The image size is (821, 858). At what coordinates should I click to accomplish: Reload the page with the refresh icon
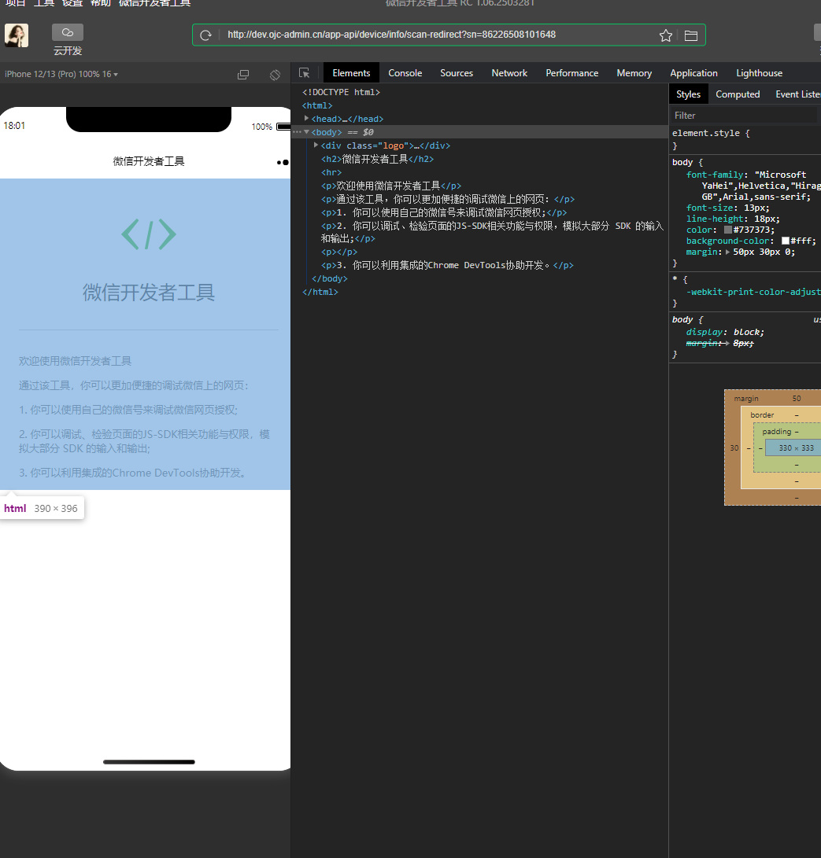(x=206, y=35)
